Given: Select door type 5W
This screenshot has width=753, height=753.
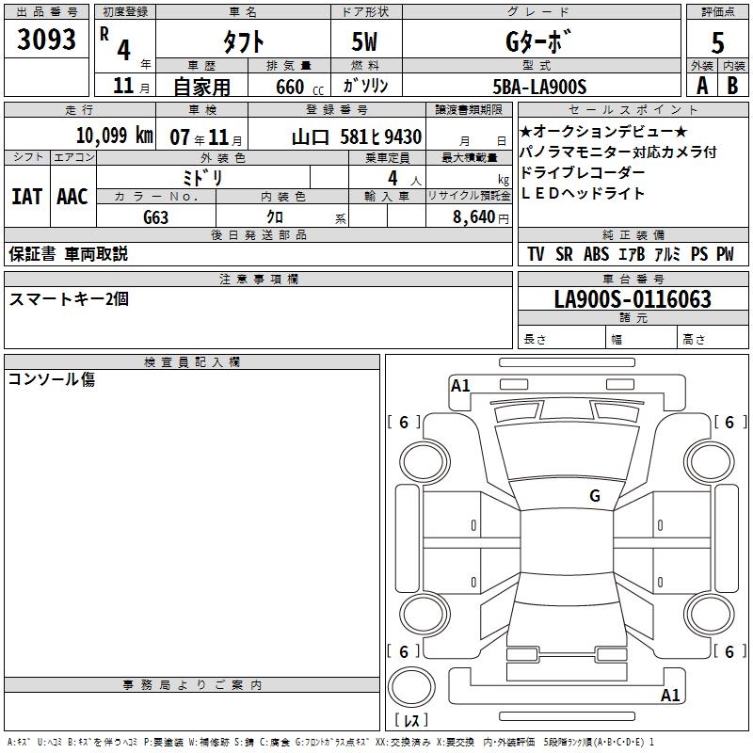Looking at the screenshot, I should click(x=364, y=41).
